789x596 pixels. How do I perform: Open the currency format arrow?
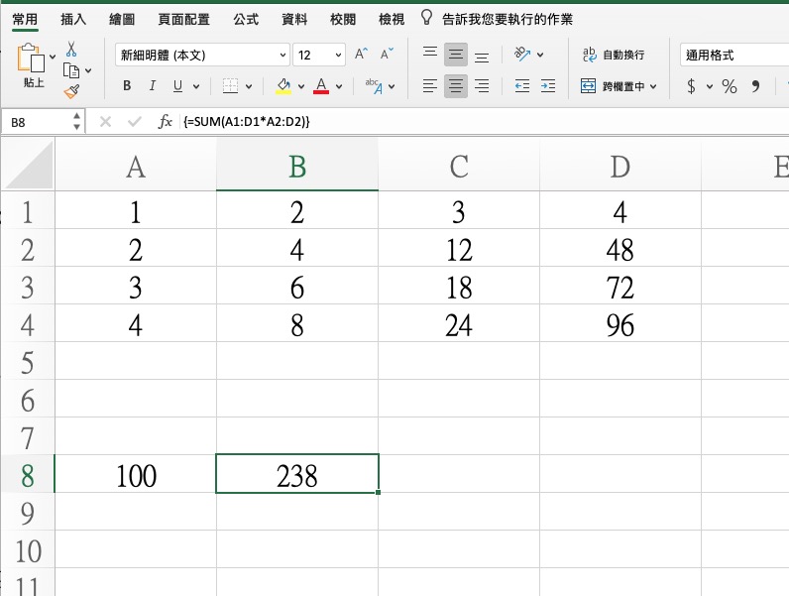(x=710, y=86)
